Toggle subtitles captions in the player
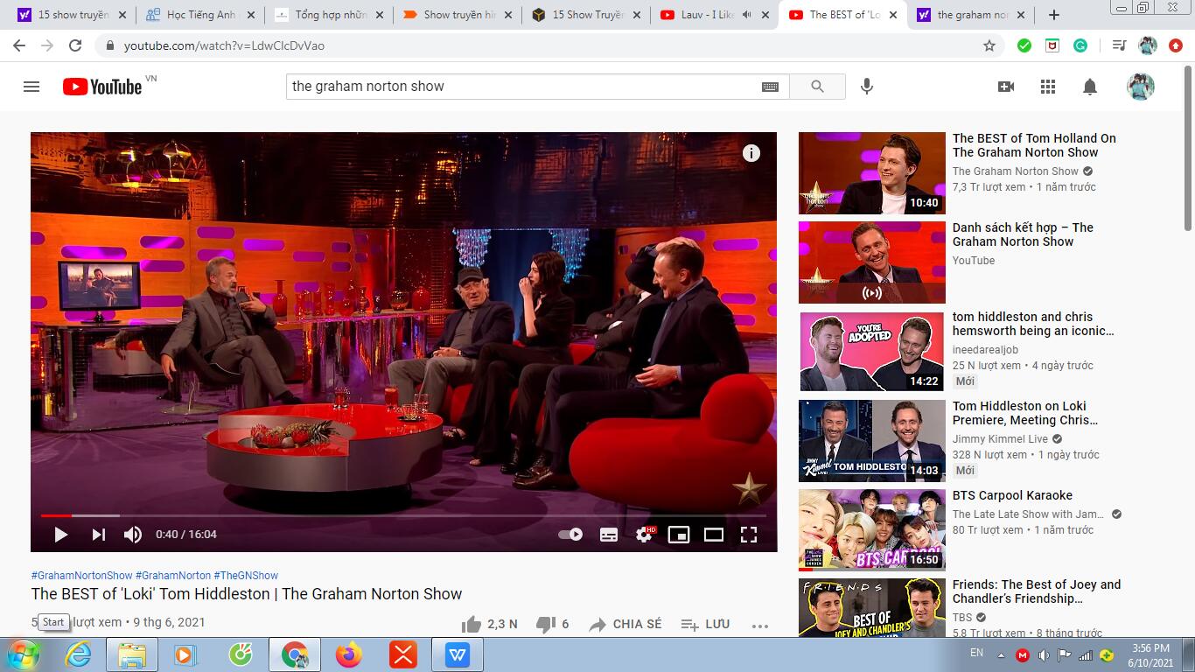The height and width of the screenshot is (672, 1195). (609, 534)
